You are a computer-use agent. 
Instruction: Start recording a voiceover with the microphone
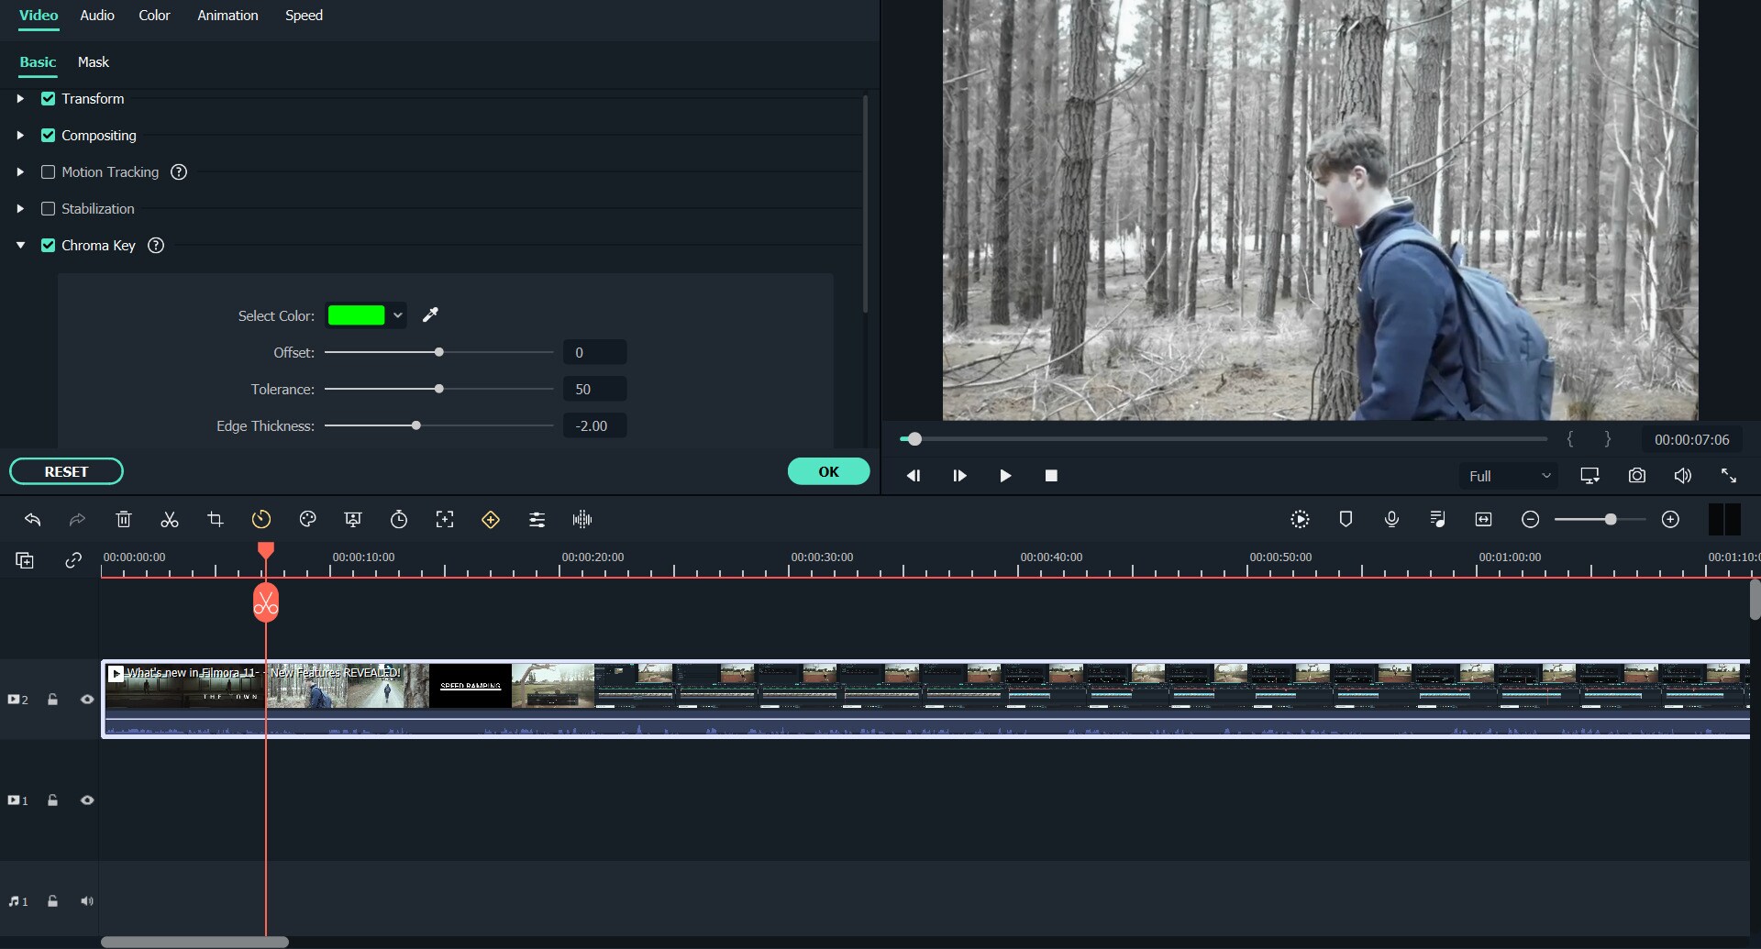point(1391,519)
